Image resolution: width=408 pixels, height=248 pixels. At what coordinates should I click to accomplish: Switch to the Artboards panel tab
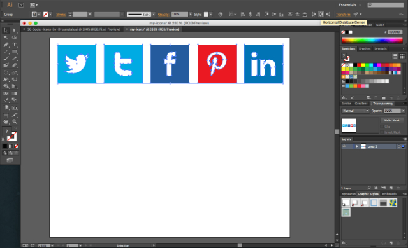click(x=389, y=194)
